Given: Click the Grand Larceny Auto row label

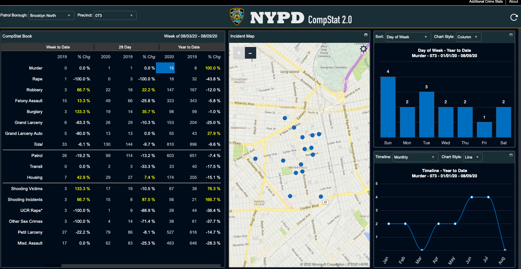Looking at the screenshot, I should pyautogui.click(x=24, y=133).
